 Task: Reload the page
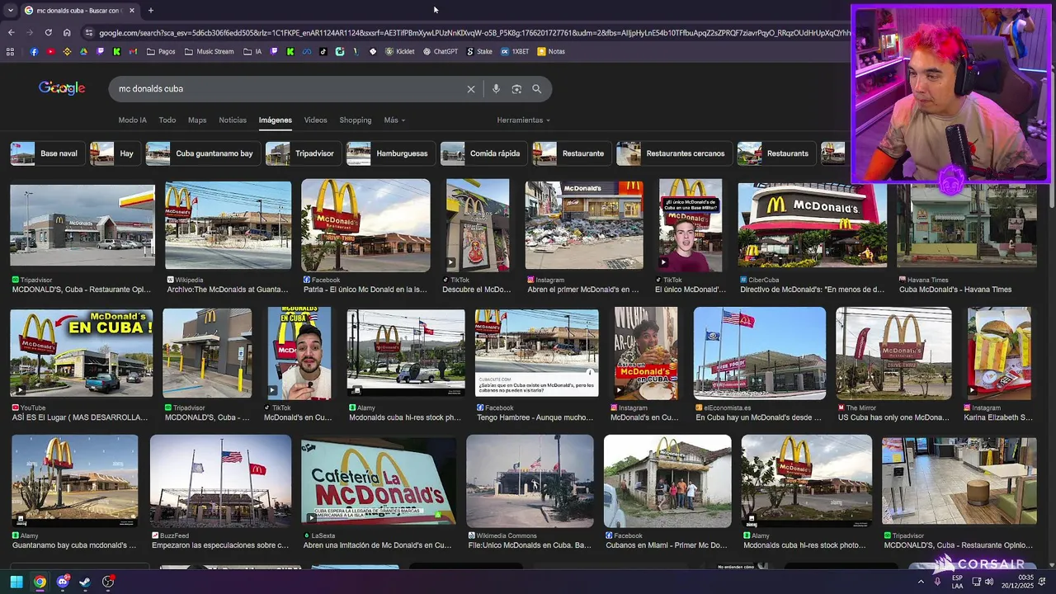coord(48,33)
